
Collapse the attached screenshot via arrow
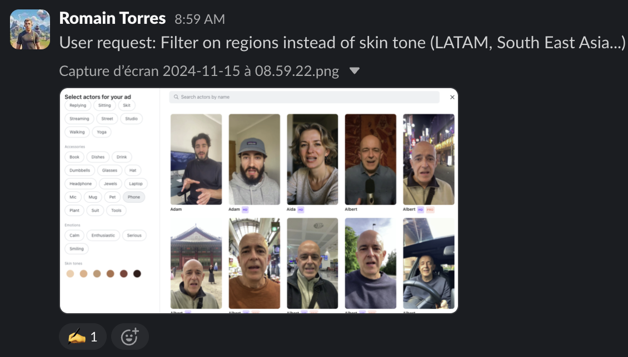click(x=354, y=71)
